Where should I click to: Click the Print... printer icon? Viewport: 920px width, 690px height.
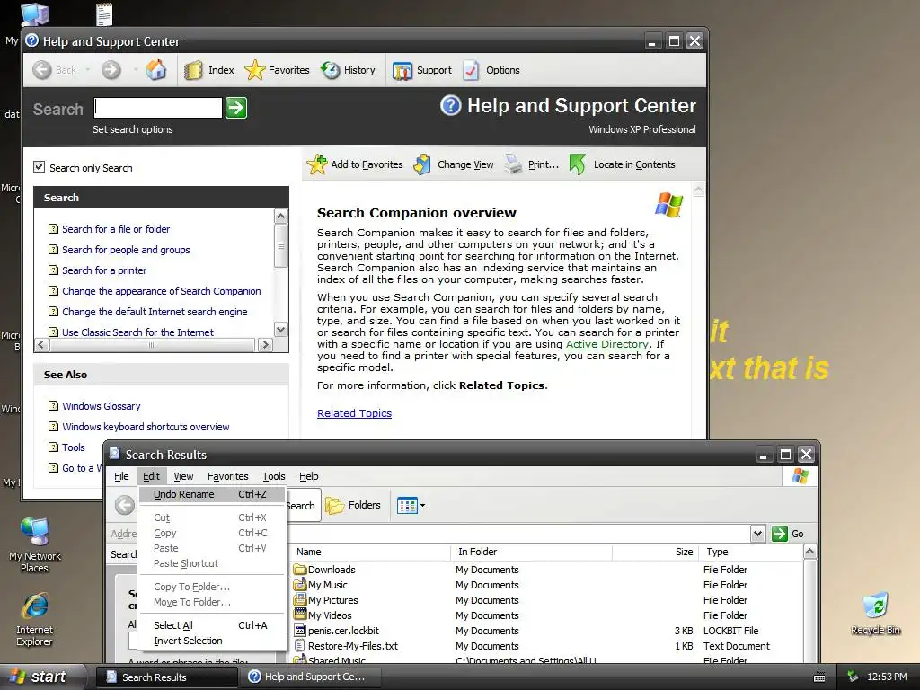pos(513,164)
